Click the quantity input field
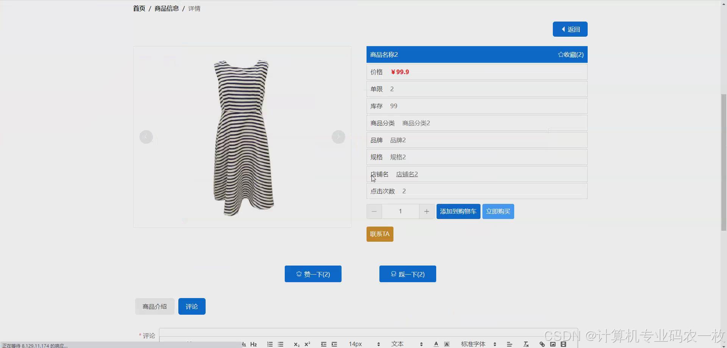Screen dimensions: 727x348 tap(400, 211)
